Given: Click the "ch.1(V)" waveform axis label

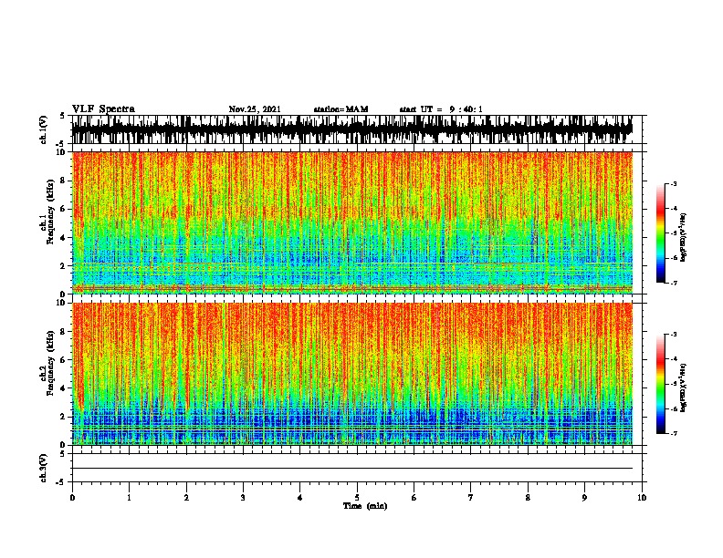Looking at the screenshot, I should [44, 129].
